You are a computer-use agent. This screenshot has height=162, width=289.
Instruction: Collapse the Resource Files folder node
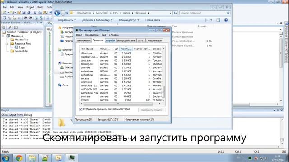pos(7,44)
